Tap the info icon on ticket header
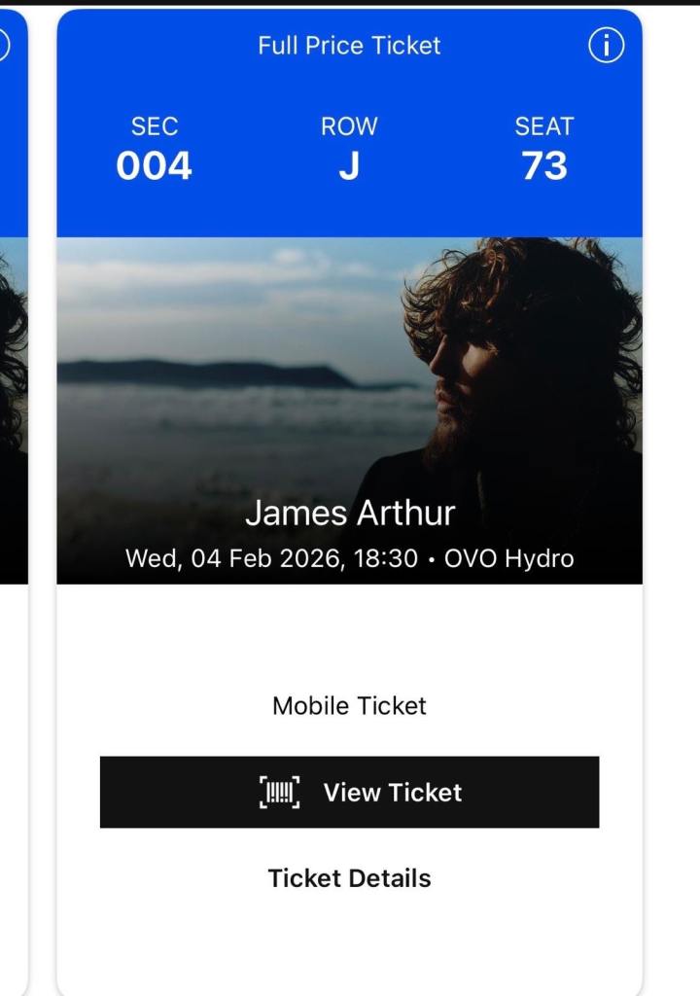 [x=606, y=46]
